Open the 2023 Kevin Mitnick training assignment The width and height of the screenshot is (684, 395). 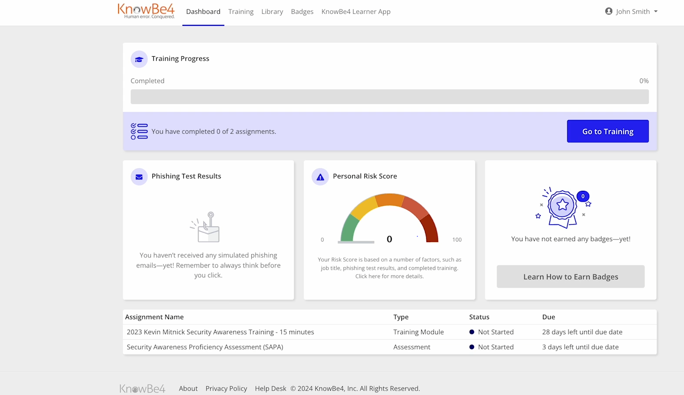220,332
